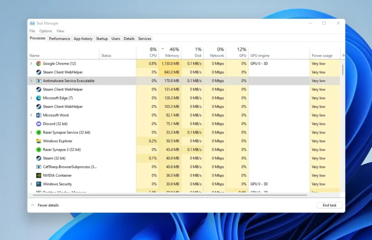Click the Microsoft Word process icon
372x240 pixels.
(39, 115)
